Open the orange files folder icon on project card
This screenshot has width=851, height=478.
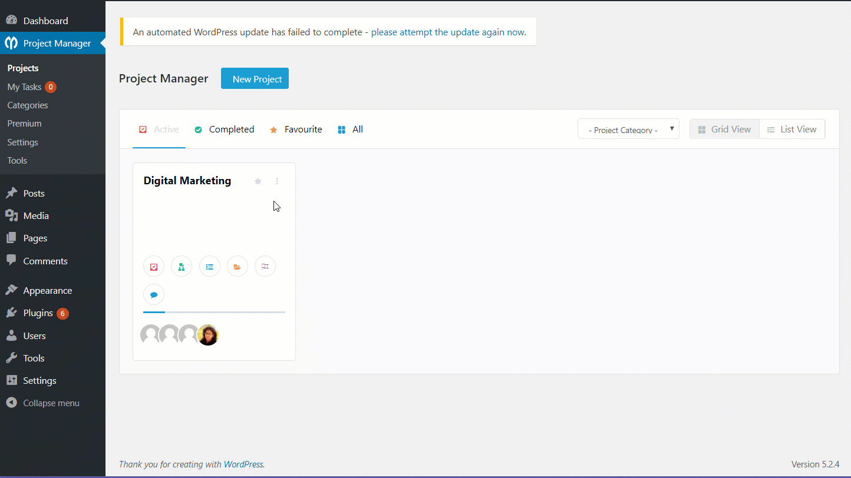coord(237,267)
